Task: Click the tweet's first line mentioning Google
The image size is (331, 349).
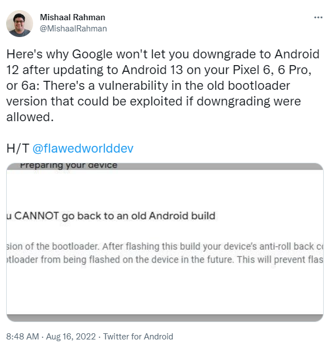Action: (163, 54)
